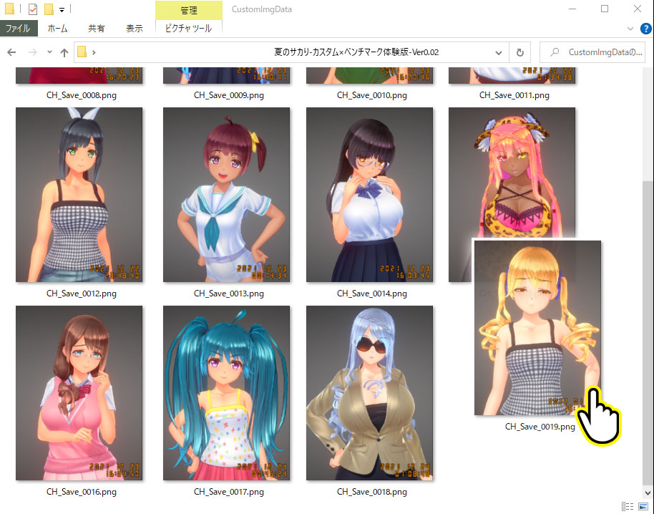Click the search magnifier icon
Screen dimensions: 654x514
(554, 52)
